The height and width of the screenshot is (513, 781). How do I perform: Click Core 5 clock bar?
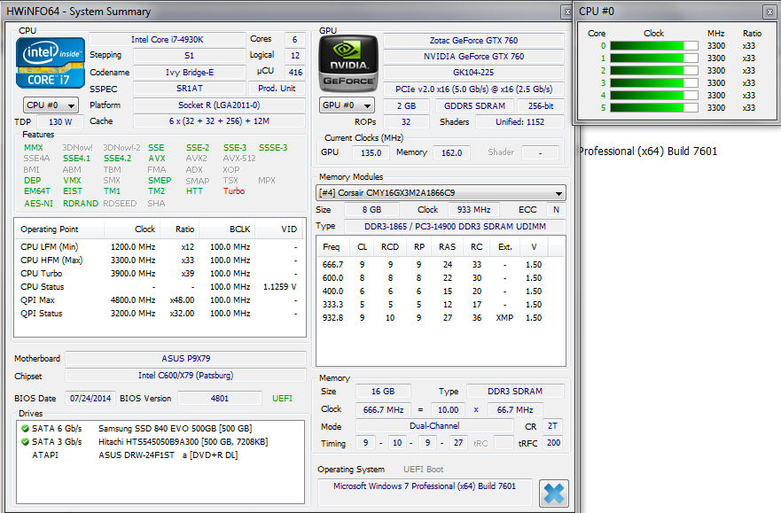pos(654,107)
